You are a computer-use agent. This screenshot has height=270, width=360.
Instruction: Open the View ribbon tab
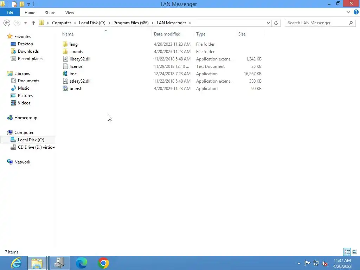(70, 13)
